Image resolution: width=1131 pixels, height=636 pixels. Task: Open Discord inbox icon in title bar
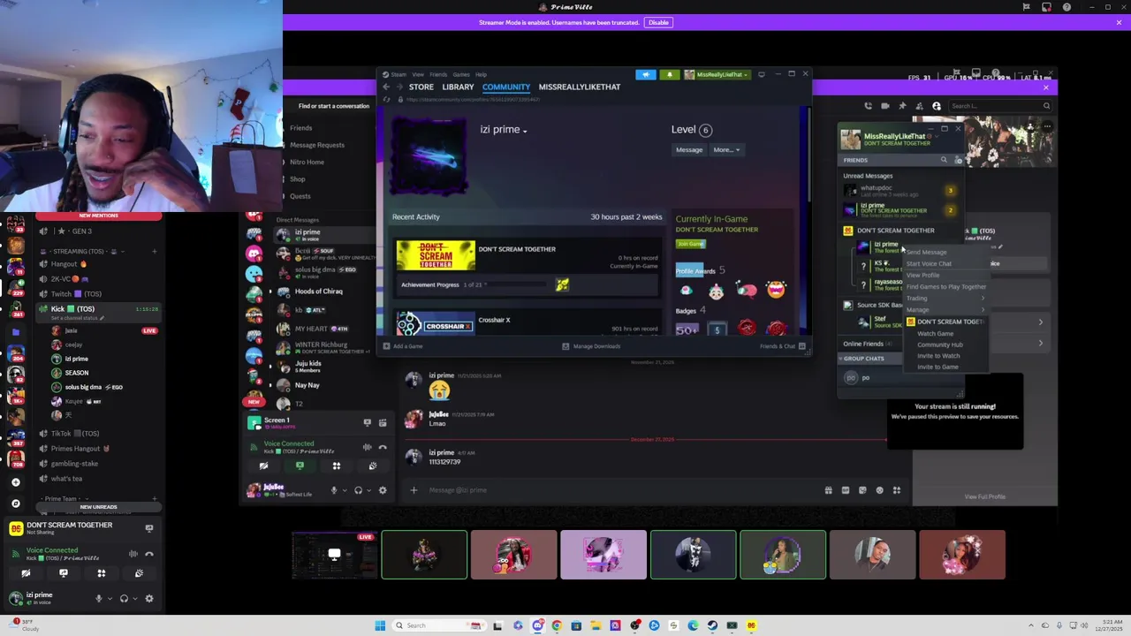1046,7
